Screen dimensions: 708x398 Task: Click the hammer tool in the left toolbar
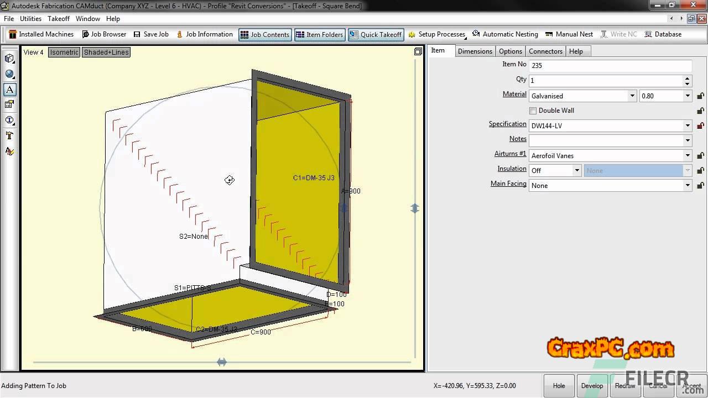click(9, 135)
